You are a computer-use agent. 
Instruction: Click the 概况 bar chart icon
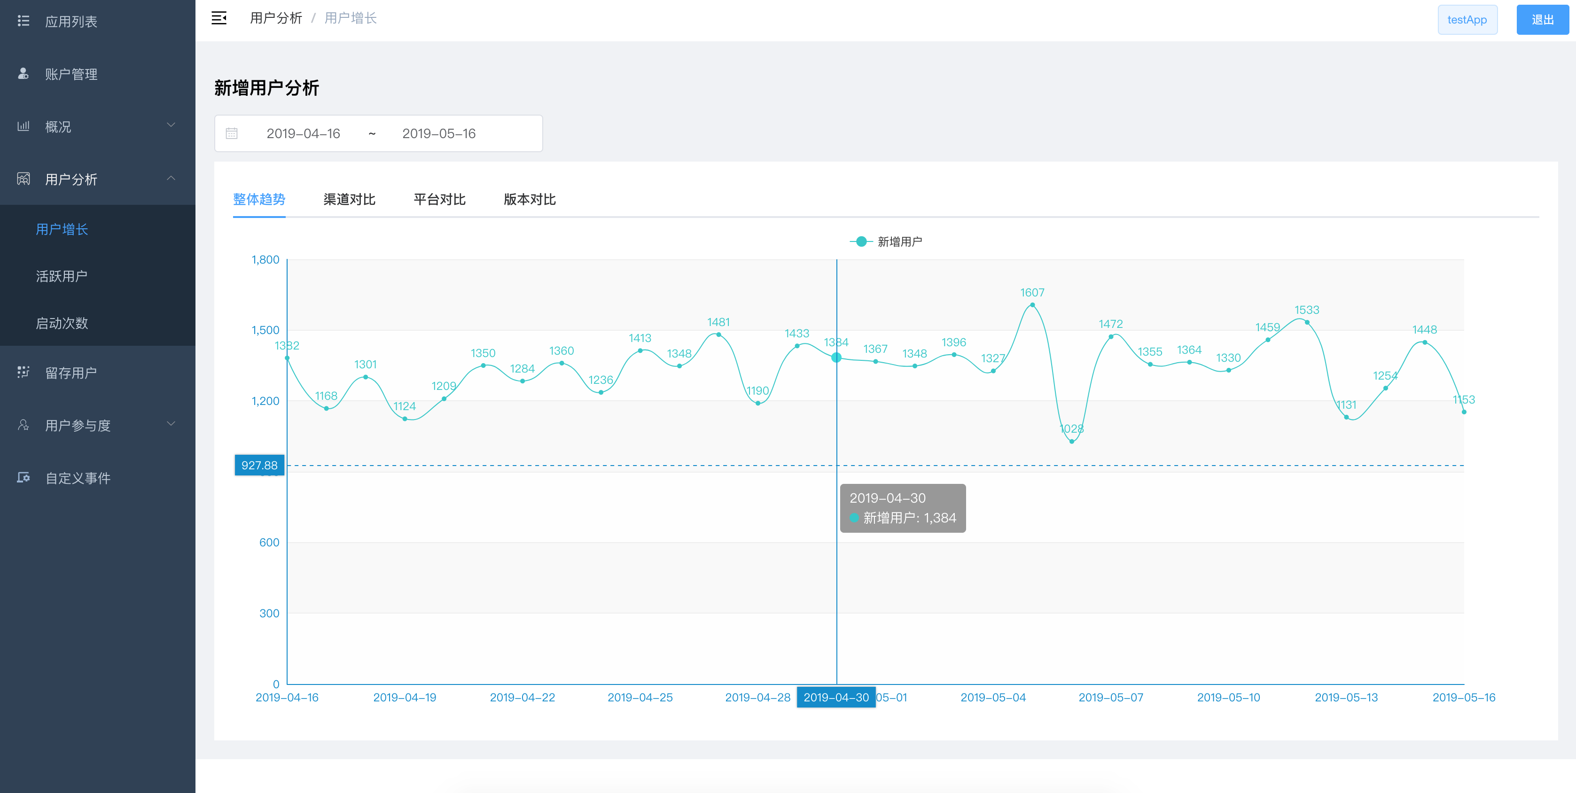[23, 127]
